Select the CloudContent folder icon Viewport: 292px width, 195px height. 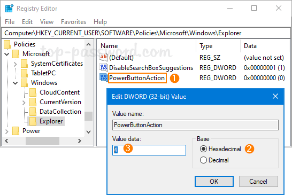pos(33,92)
